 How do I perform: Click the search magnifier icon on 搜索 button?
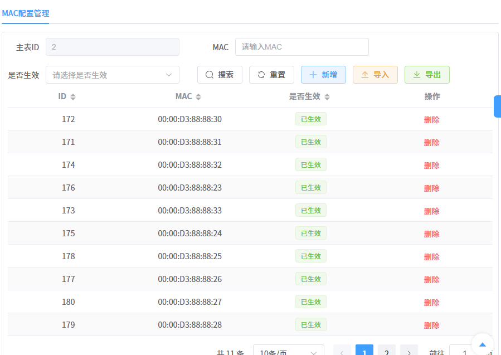coord(211,74)
